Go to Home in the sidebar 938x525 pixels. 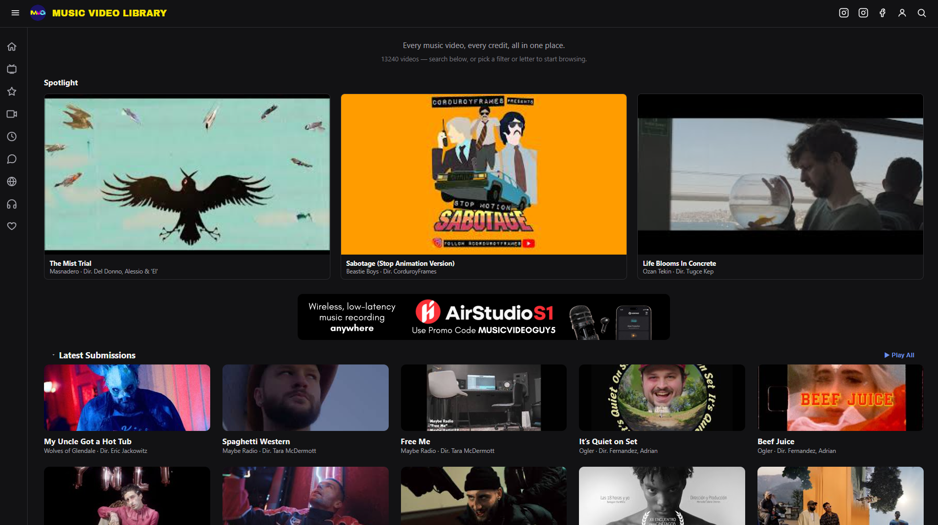(12, 47)
